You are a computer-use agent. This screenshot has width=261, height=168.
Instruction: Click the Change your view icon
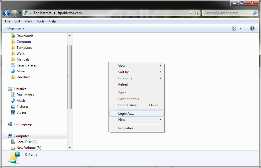235,28
